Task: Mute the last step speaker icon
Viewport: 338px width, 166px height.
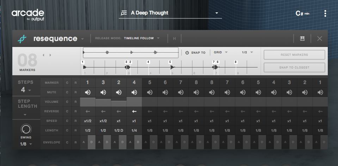Action: [320, 92]
